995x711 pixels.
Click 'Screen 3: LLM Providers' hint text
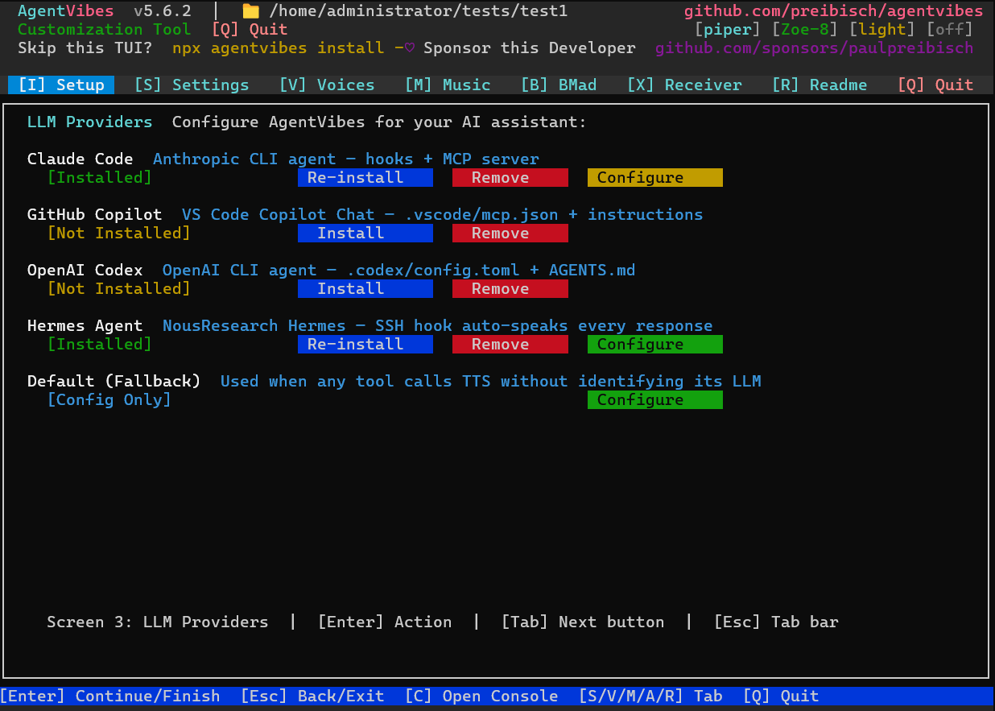tap(158, 622)
